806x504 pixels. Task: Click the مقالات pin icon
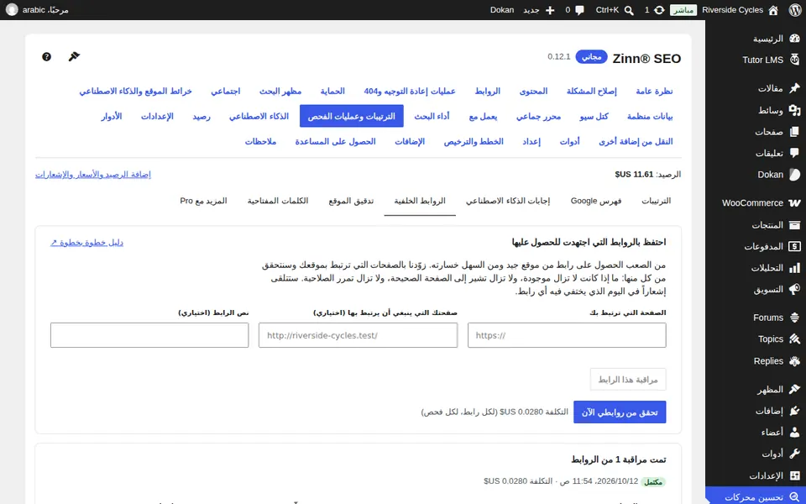click(795, 88)
